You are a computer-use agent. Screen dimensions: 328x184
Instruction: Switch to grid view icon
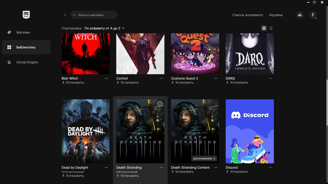[264, 28]
